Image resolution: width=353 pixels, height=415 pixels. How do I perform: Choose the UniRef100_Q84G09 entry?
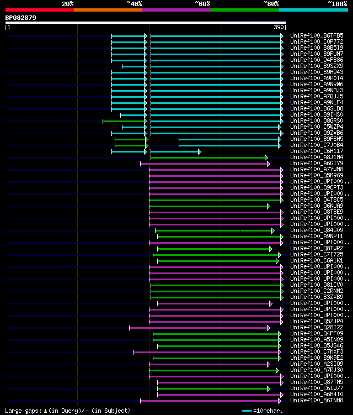[317, 230]
